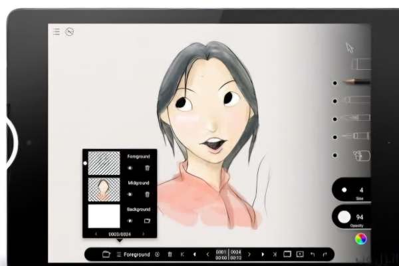Play the animation forward
The image size is (399, 266).
coord(263,254)
